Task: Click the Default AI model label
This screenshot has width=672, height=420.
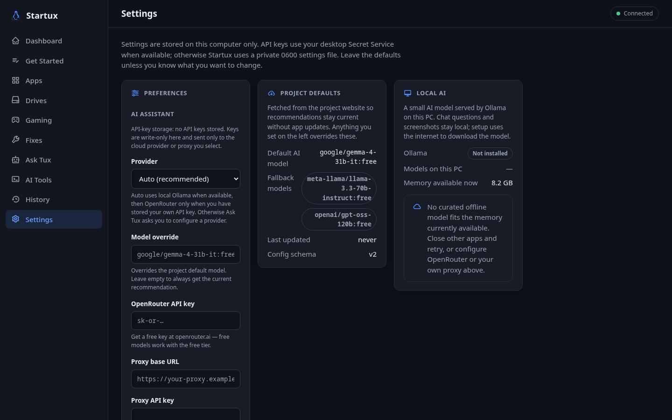Action: 284,158
